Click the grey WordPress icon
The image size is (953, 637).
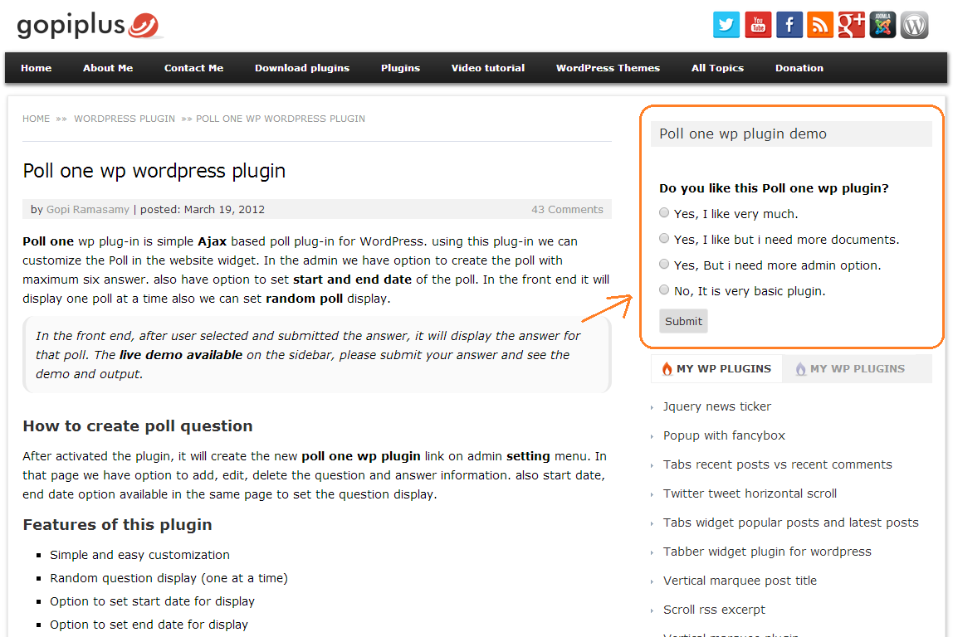coord(914,25)
